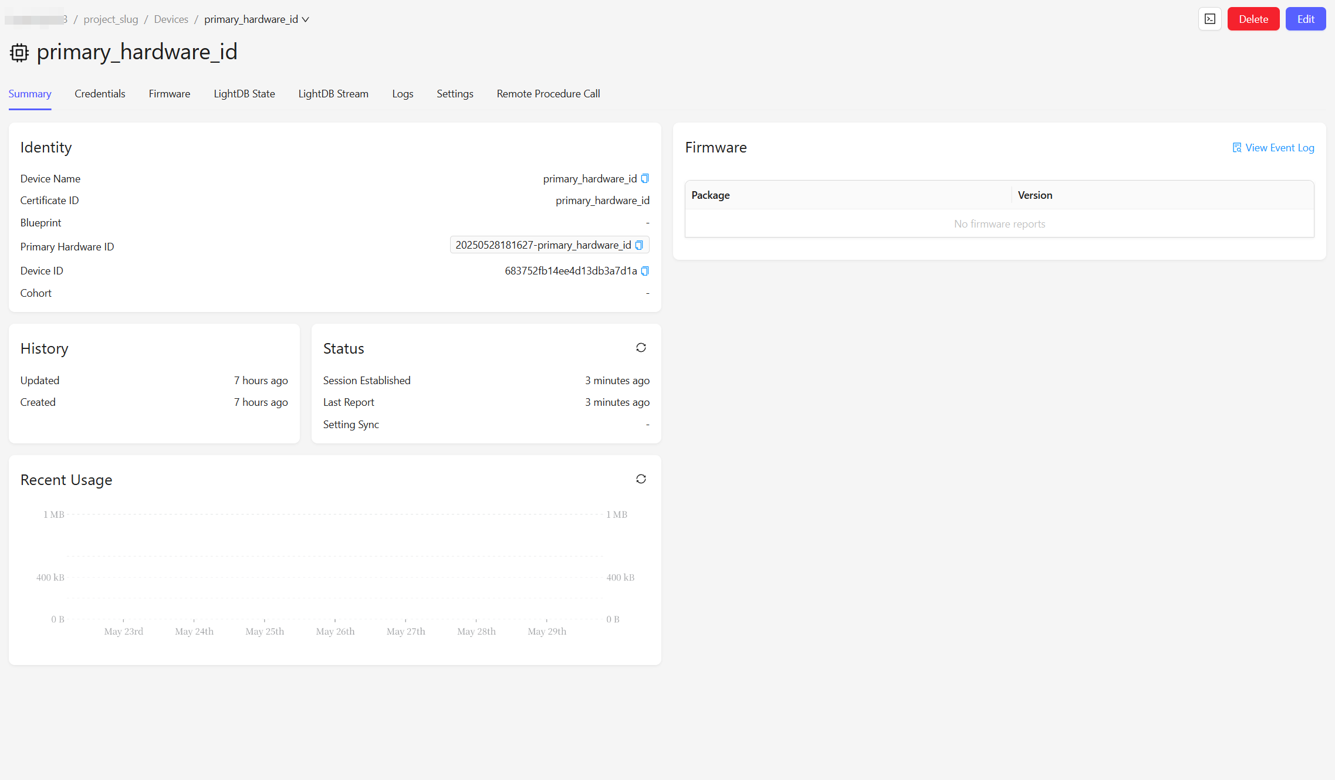This screenshot has height=780, width=1335.
Task: Go to the LightDB Stream tab
Action: (x=333, y=94)
